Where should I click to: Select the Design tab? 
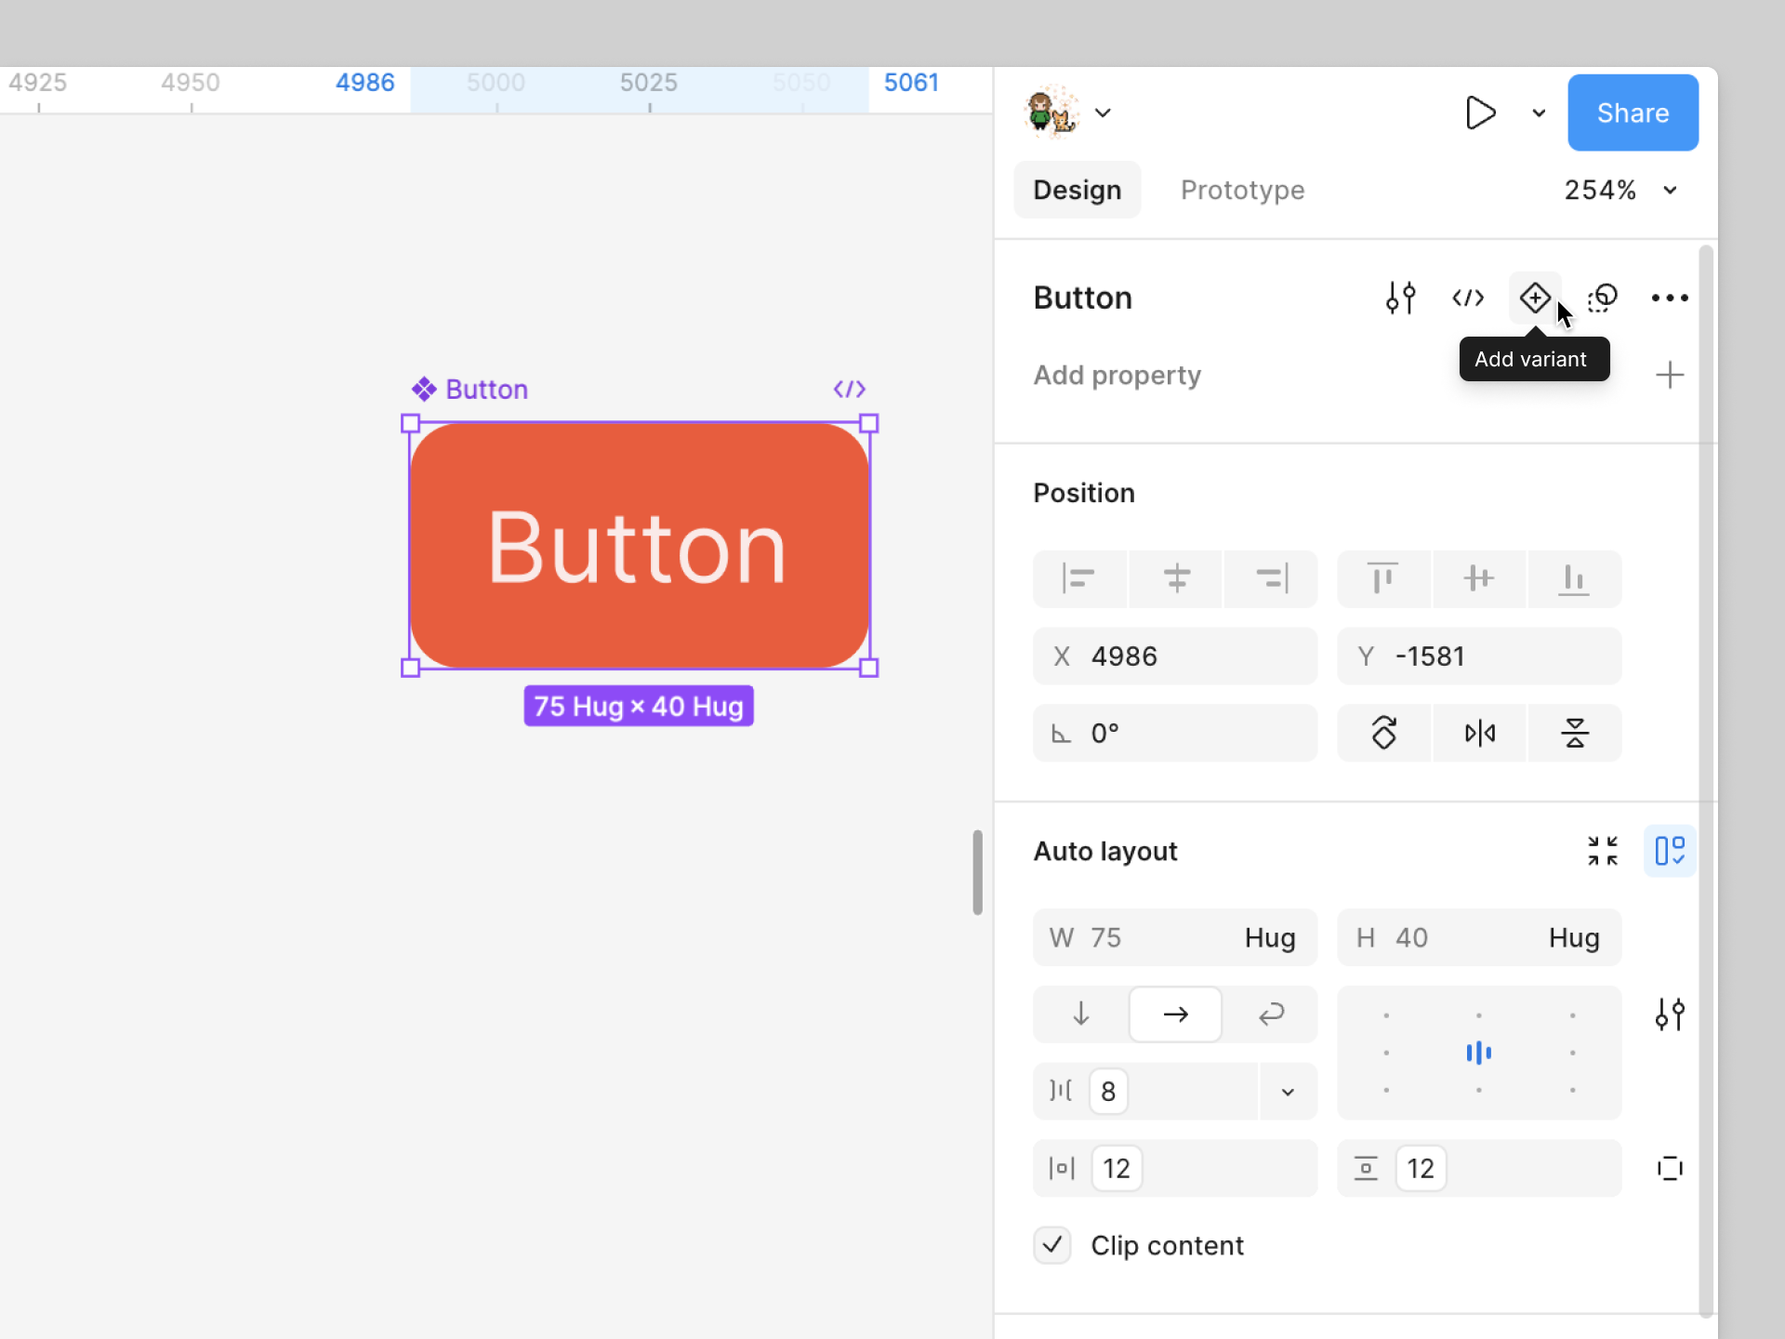pyautogui.click(x=1077, y=191)
